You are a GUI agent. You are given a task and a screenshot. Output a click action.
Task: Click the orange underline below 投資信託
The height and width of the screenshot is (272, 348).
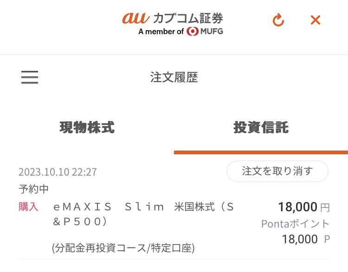click(261, 152)
